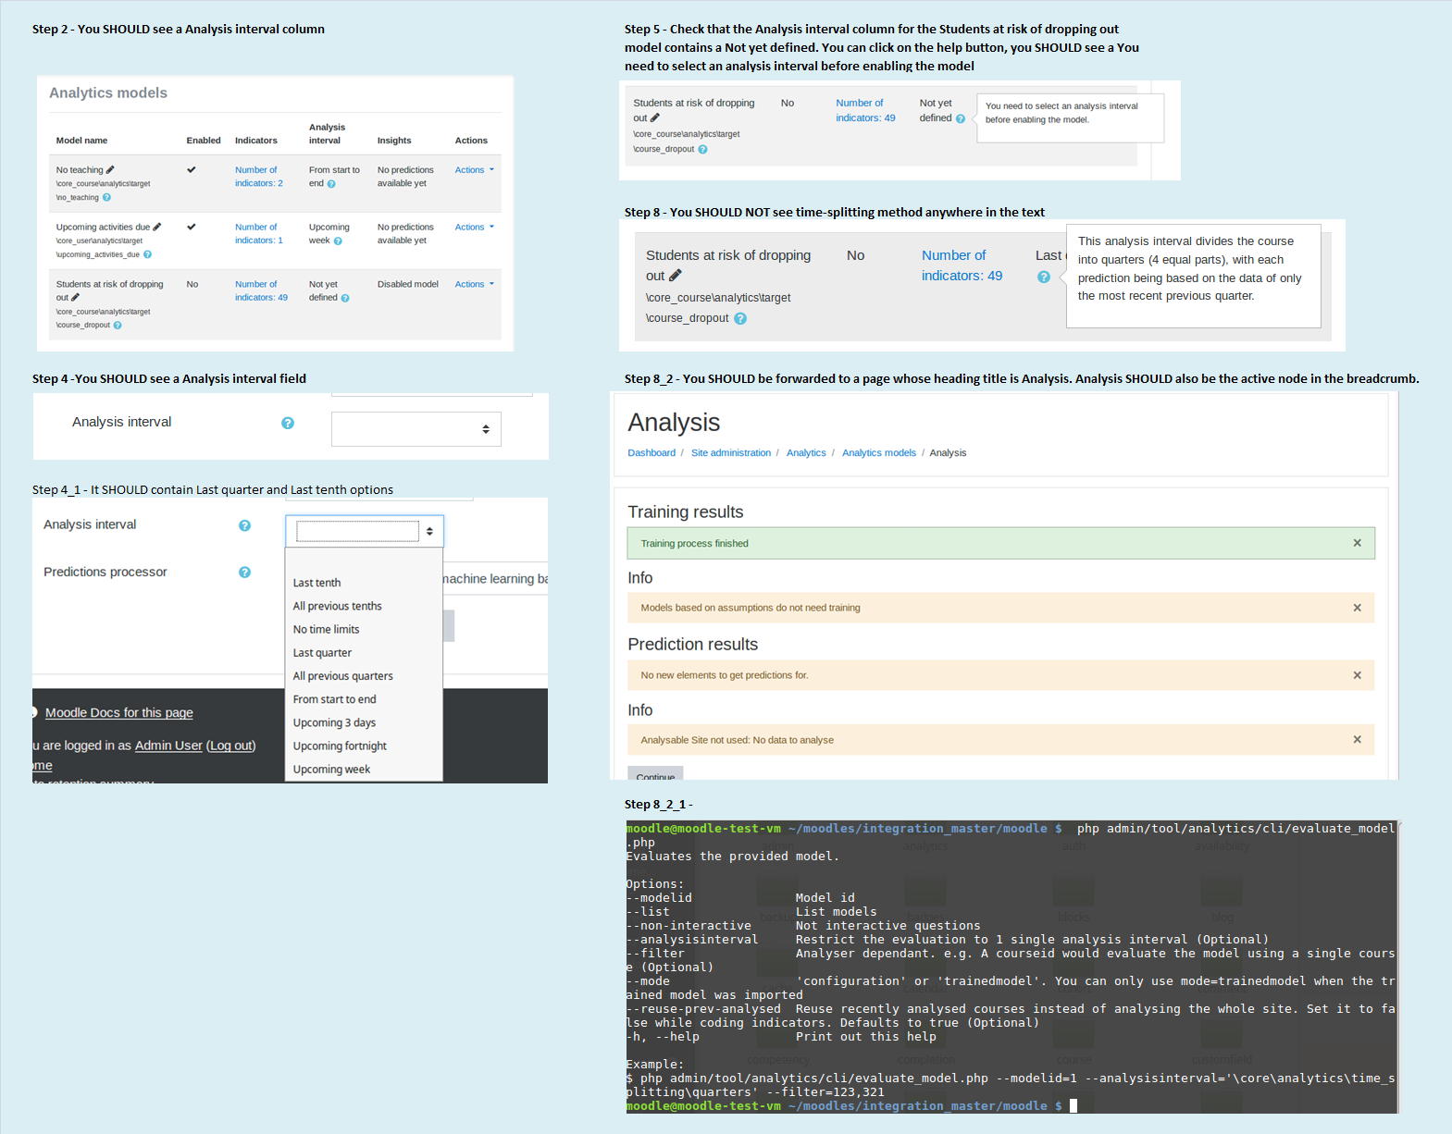Click the pencil icon in Step 8 screenshot
The width and height of the screenshot is (1452, 1134).
coord(676,275)
